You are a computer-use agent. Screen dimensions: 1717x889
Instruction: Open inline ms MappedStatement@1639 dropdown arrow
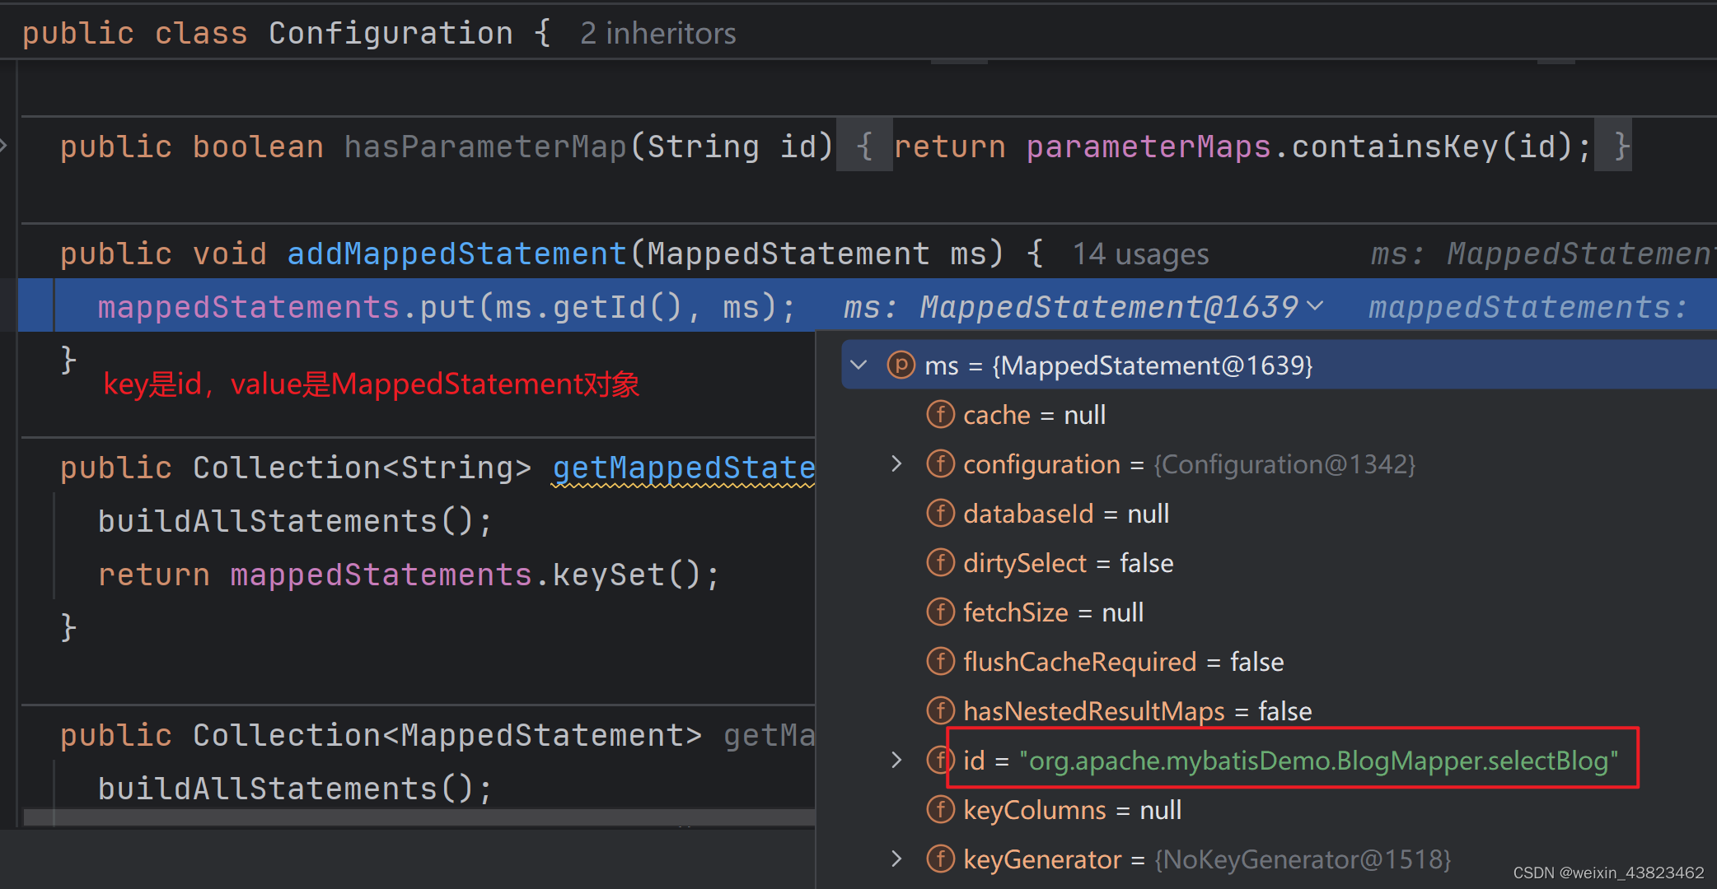click(x=1316, y=306)
